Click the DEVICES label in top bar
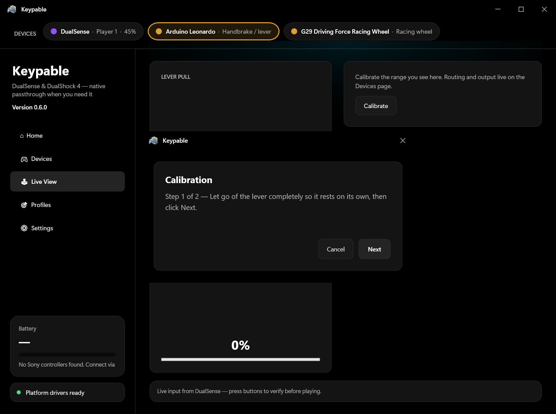Screen dimensions: 556x414 [x=25, y=34]
